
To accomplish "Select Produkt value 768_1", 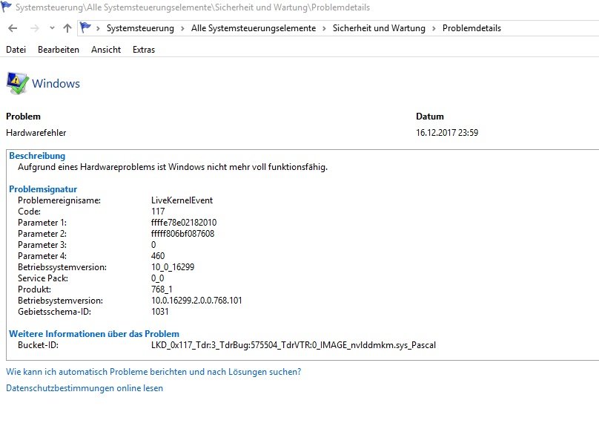I will pyautogui.click(x=162, y=289).
